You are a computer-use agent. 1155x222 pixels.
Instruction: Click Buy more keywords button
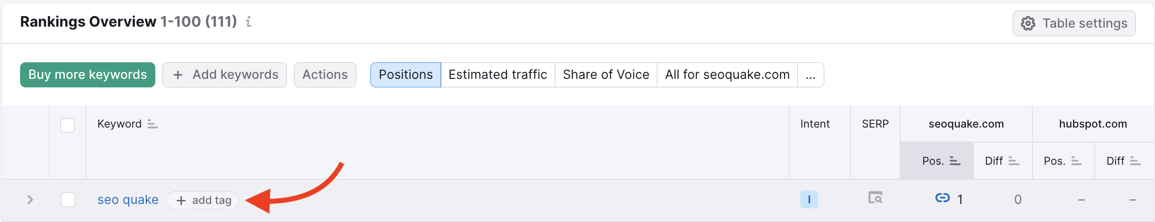tap(87, 75)
